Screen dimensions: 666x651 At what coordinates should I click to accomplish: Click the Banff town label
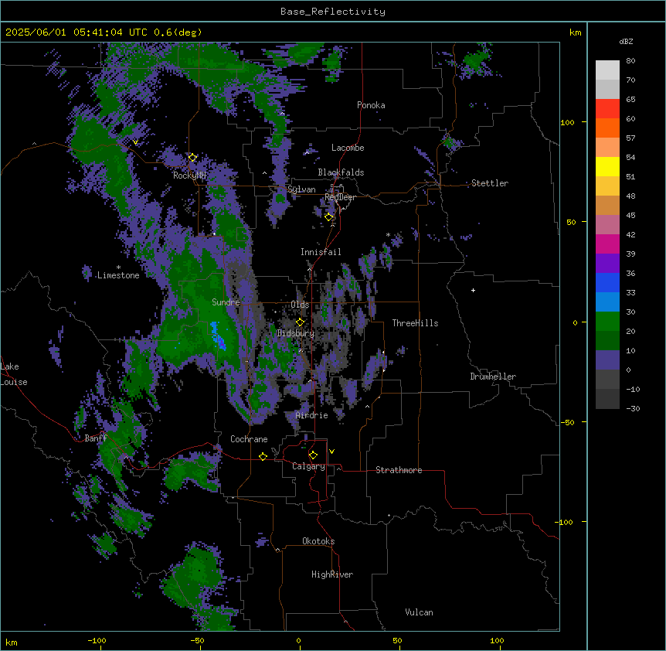coord(96,438)
